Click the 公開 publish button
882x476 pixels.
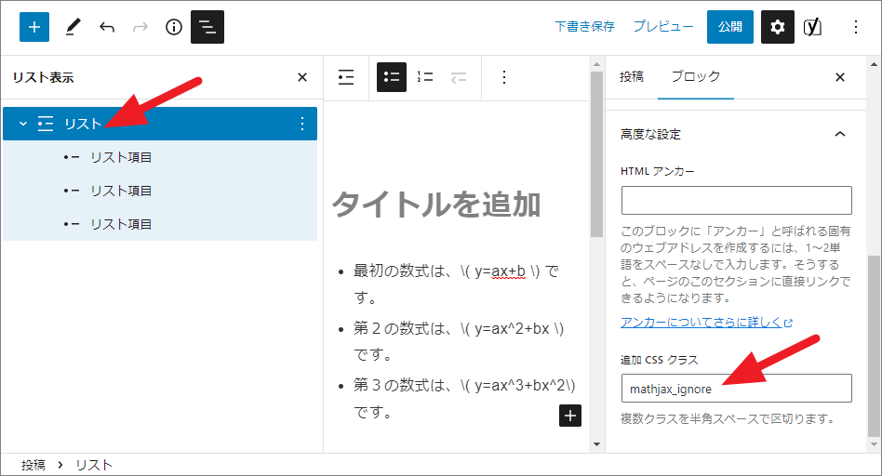pyautogui.click(x=729, y=27)
